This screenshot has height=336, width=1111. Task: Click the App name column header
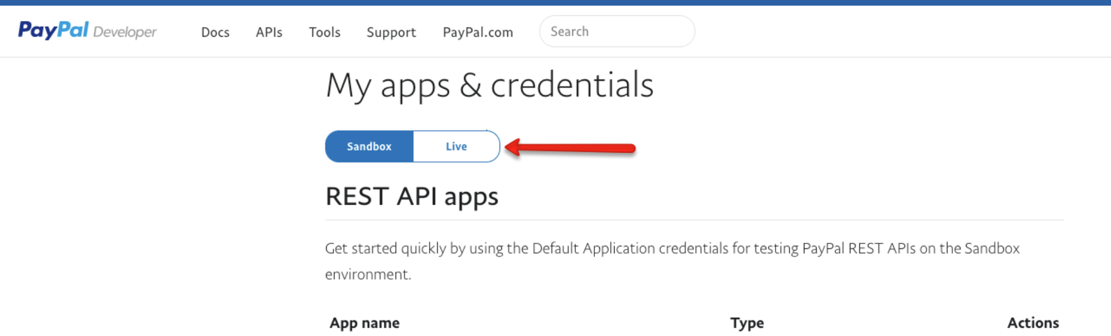coord(364,323)
